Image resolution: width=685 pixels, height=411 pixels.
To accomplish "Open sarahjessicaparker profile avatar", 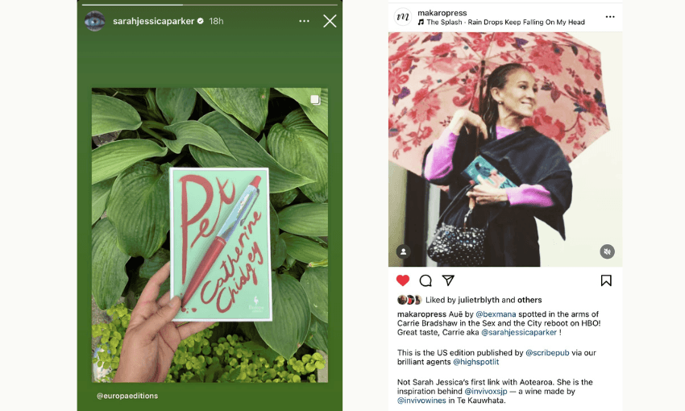I will 94,22.
